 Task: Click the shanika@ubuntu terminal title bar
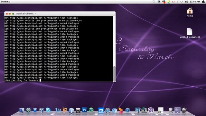tap(60, 14)
